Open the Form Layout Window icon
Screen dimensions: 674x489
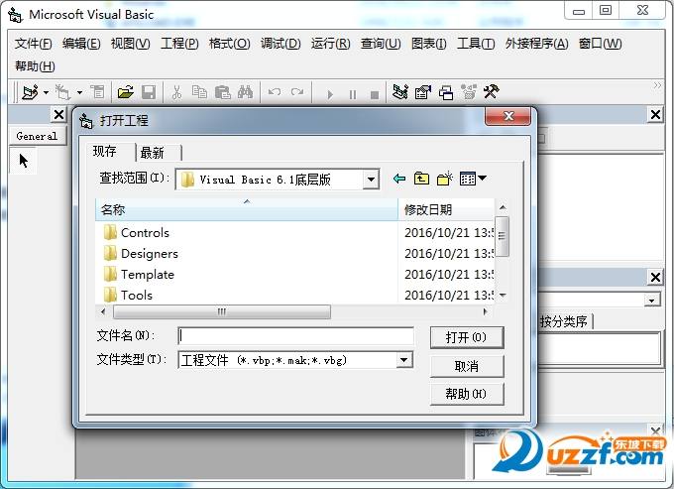[446, 92]
